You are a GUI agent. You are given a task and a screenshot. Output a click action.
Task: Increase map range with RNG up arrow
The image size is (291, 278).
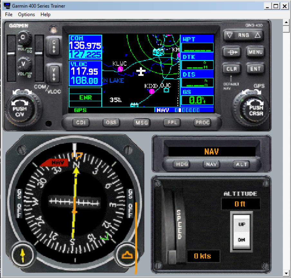click(258, 35)
